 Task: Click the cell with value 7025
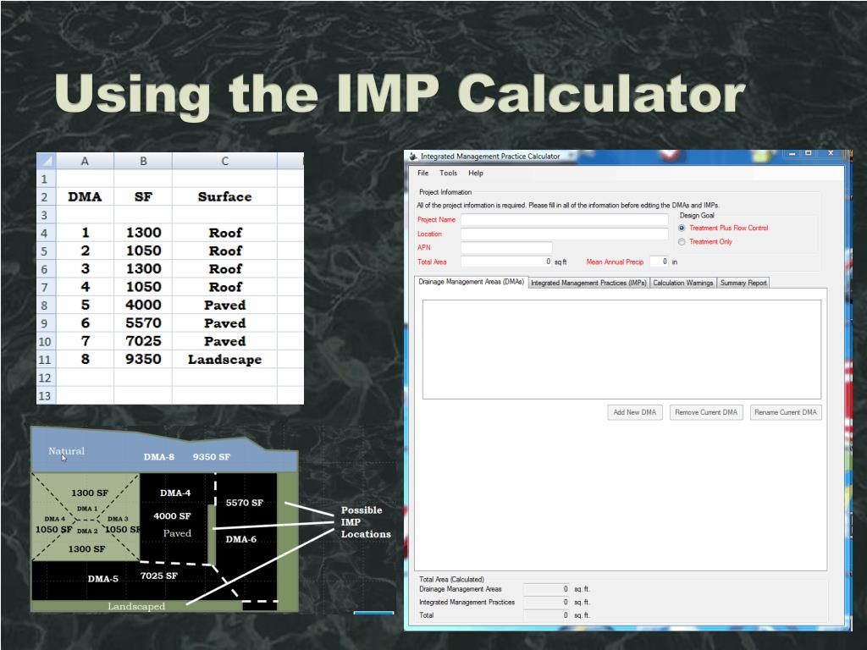coord(143,341)
